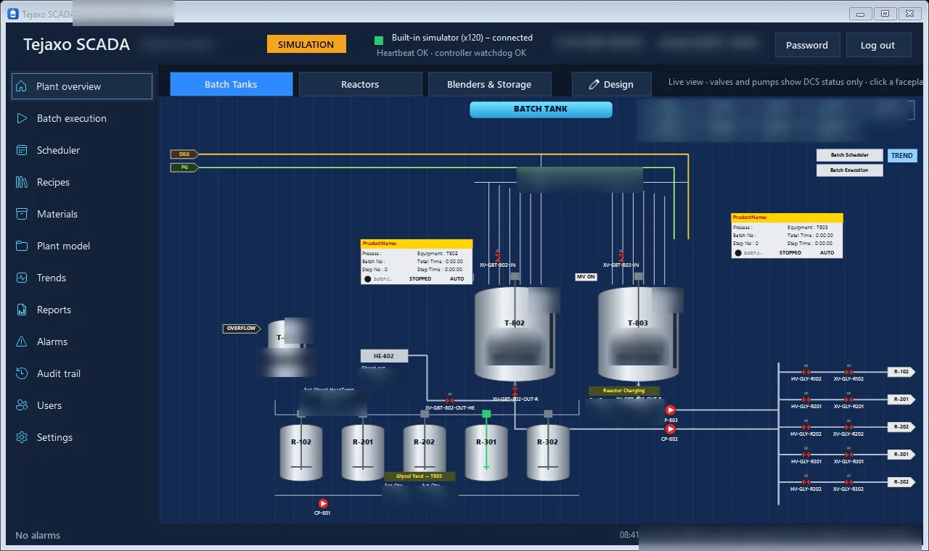Open the Recipes section
Image resolution: width=929 pixels, height=551 pixels.
coord(82,182)
